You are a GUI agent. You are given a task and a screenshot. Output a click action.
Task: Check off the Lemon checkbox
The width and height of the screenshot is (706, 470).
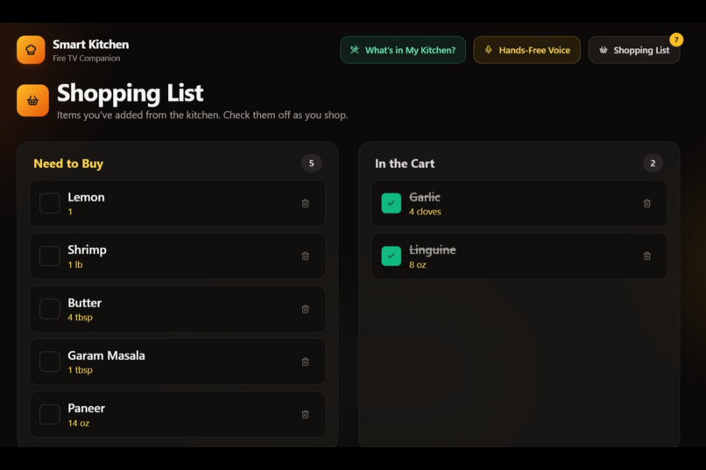[50, 203]
